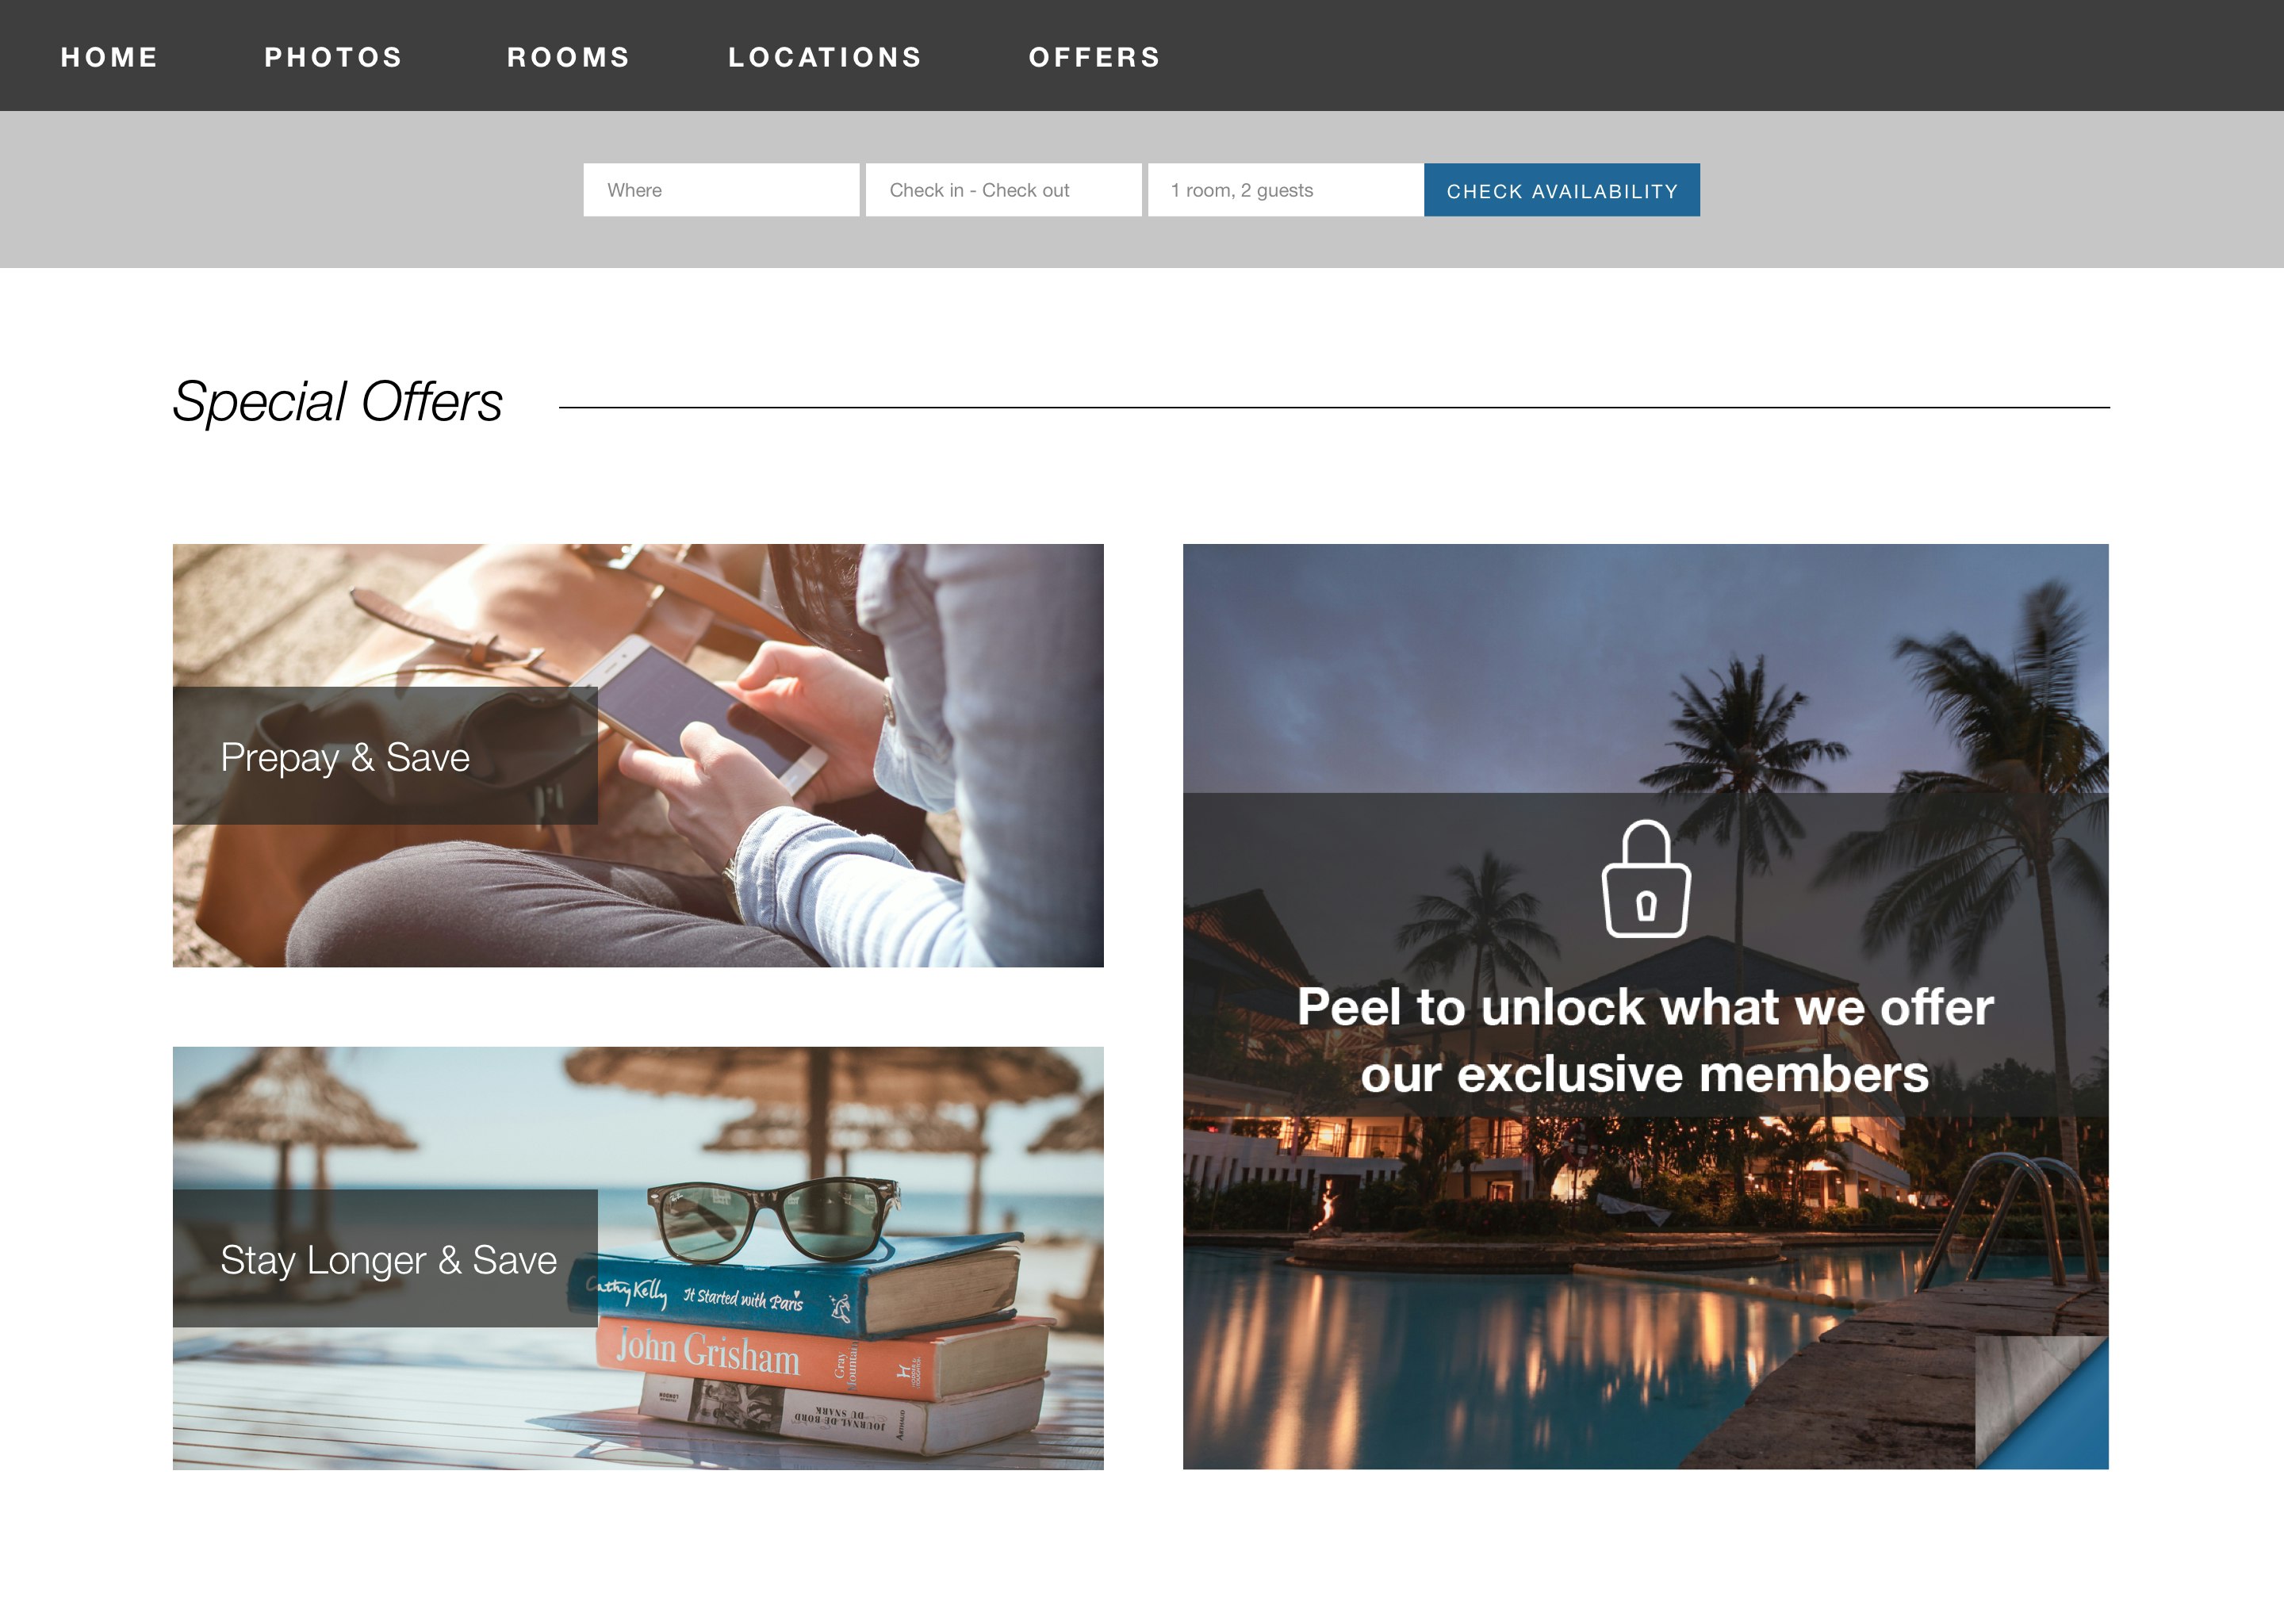
Task: Click the peeling page corner curl
Action: pos(2041,1402)
